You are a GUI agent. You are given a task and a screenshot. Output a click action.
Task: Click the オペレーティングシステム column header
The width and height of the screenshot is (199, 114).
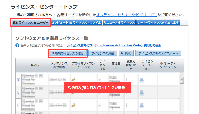coord(168,65)
